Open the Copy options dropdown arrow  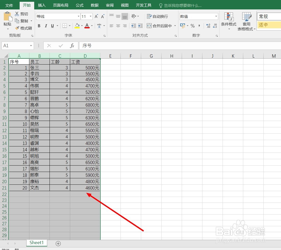(x=31, y=21)
